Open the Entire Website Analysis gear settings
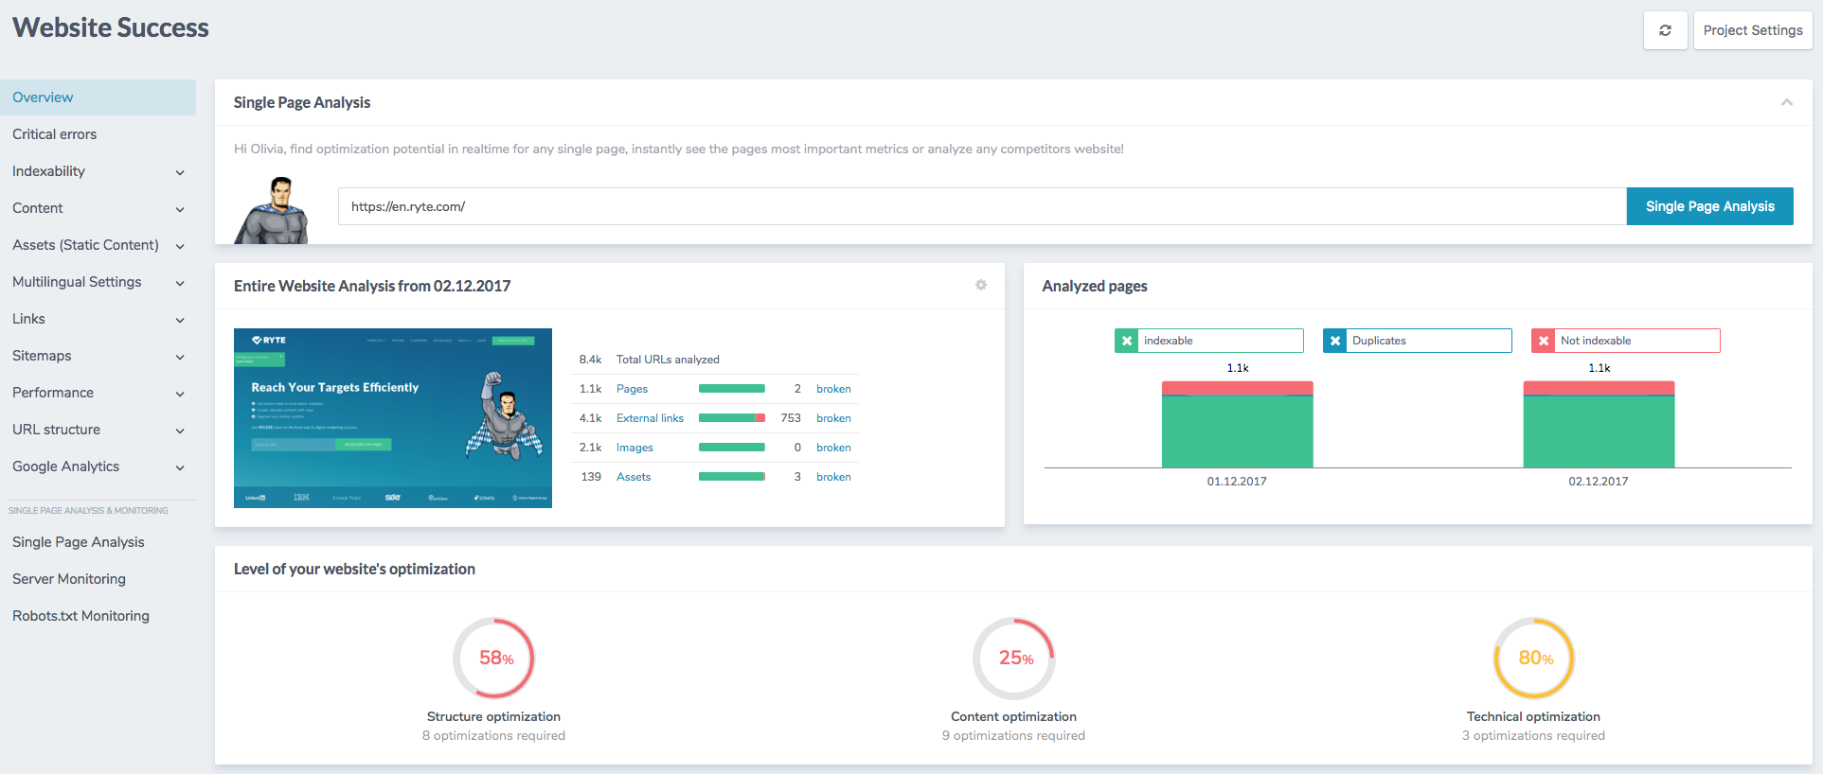The height and width of the screenshot is (774, 1823). pos(981,285)
